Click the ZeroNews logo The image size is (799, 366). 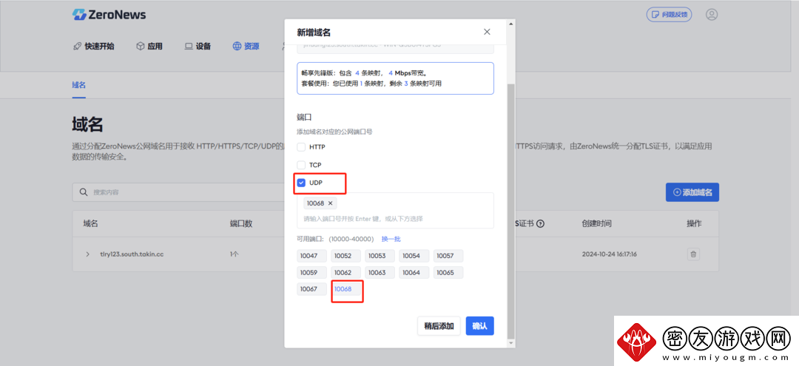click(x=109, y=15)
